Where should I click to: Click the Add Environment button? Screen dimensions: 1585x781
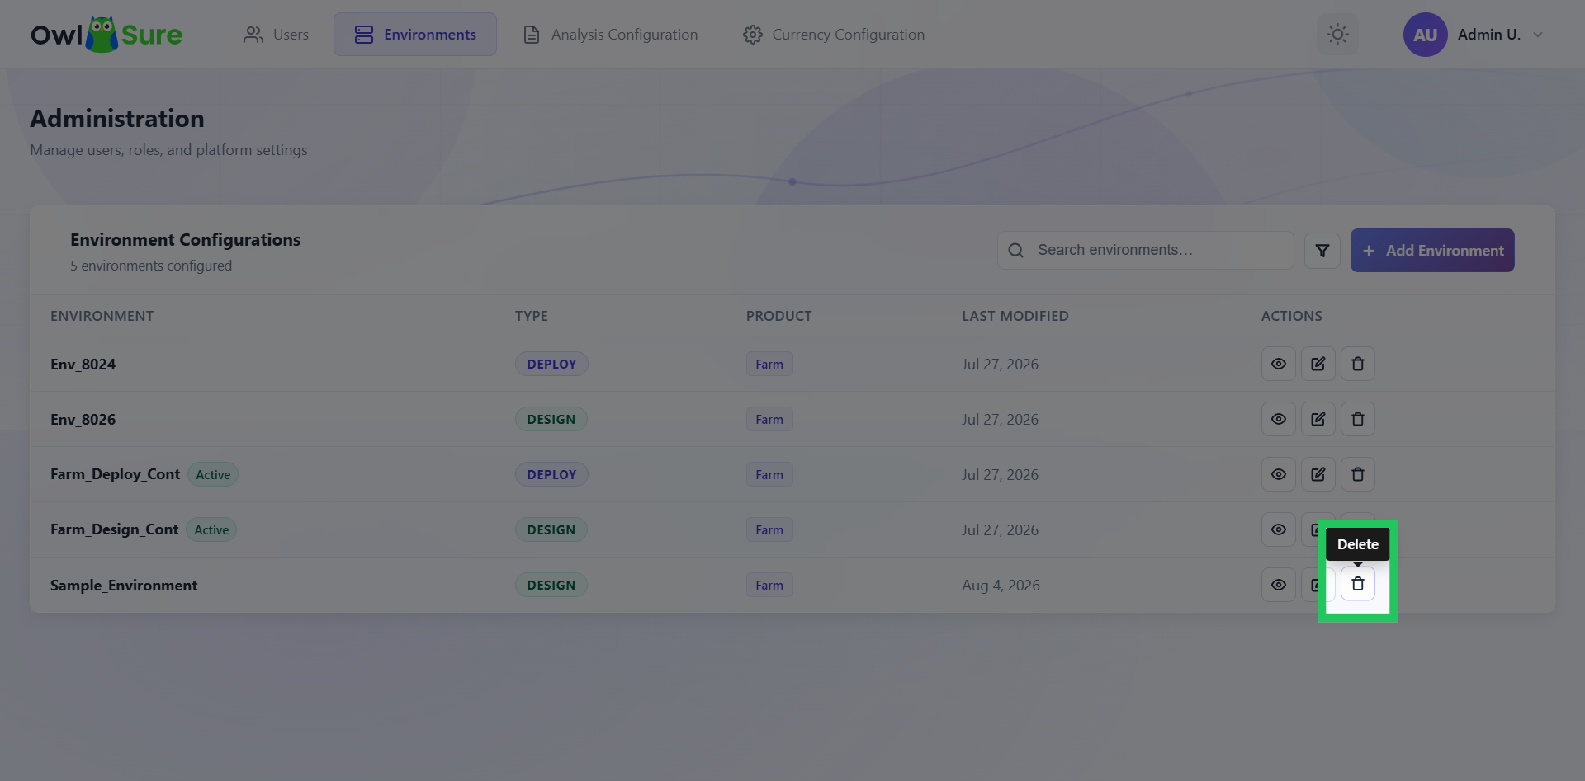tap(1432, 250)
